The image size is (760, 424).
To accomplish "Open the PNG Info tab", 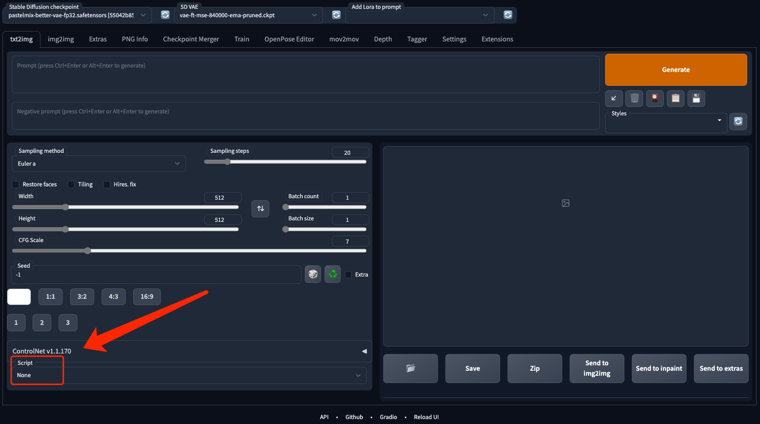I will [135, 39].
